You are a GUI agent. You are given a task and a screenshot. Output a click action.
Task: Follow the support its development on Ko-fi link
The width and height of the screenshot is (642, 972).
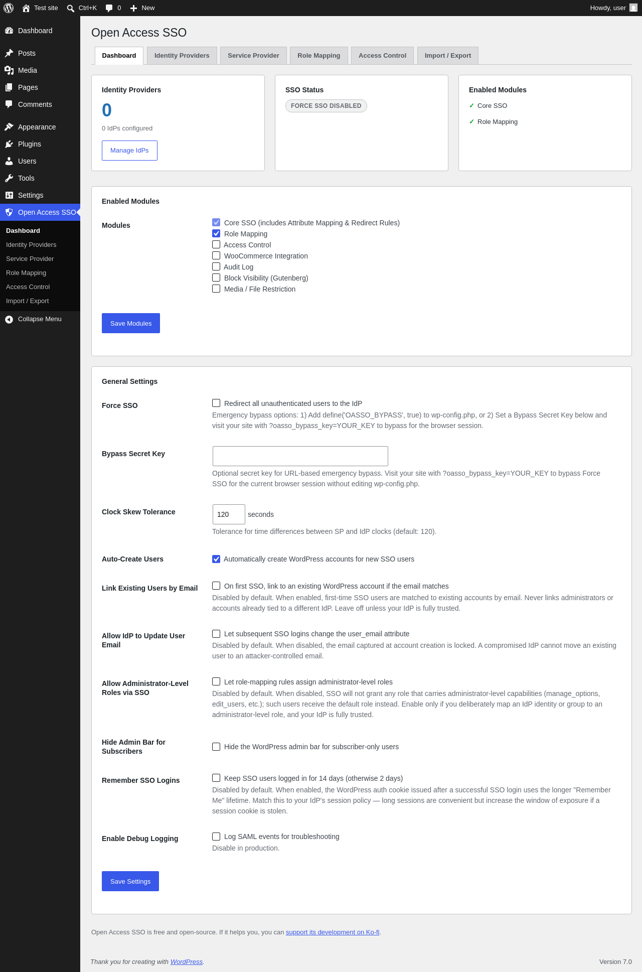pos(333,932)
